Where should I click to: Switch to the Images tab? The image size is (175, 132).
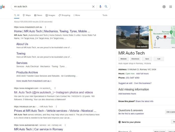tap(50, 15)
